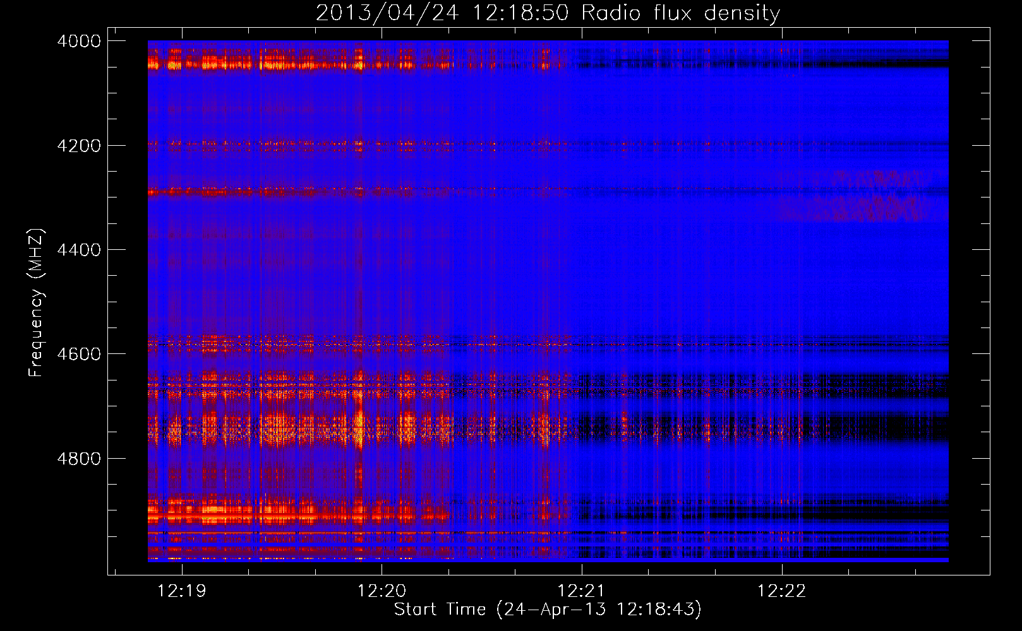Screen dimensions: 1022x631
Task: Select the 4200 frequency tick label
Action: pos(79,146)
